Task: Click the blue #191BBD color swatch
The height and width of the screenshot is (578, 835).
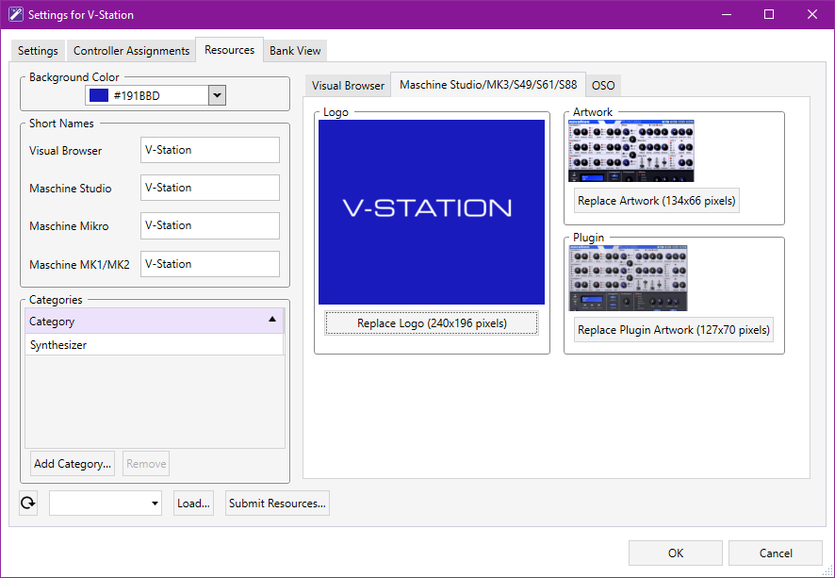Action: [99, 96]
